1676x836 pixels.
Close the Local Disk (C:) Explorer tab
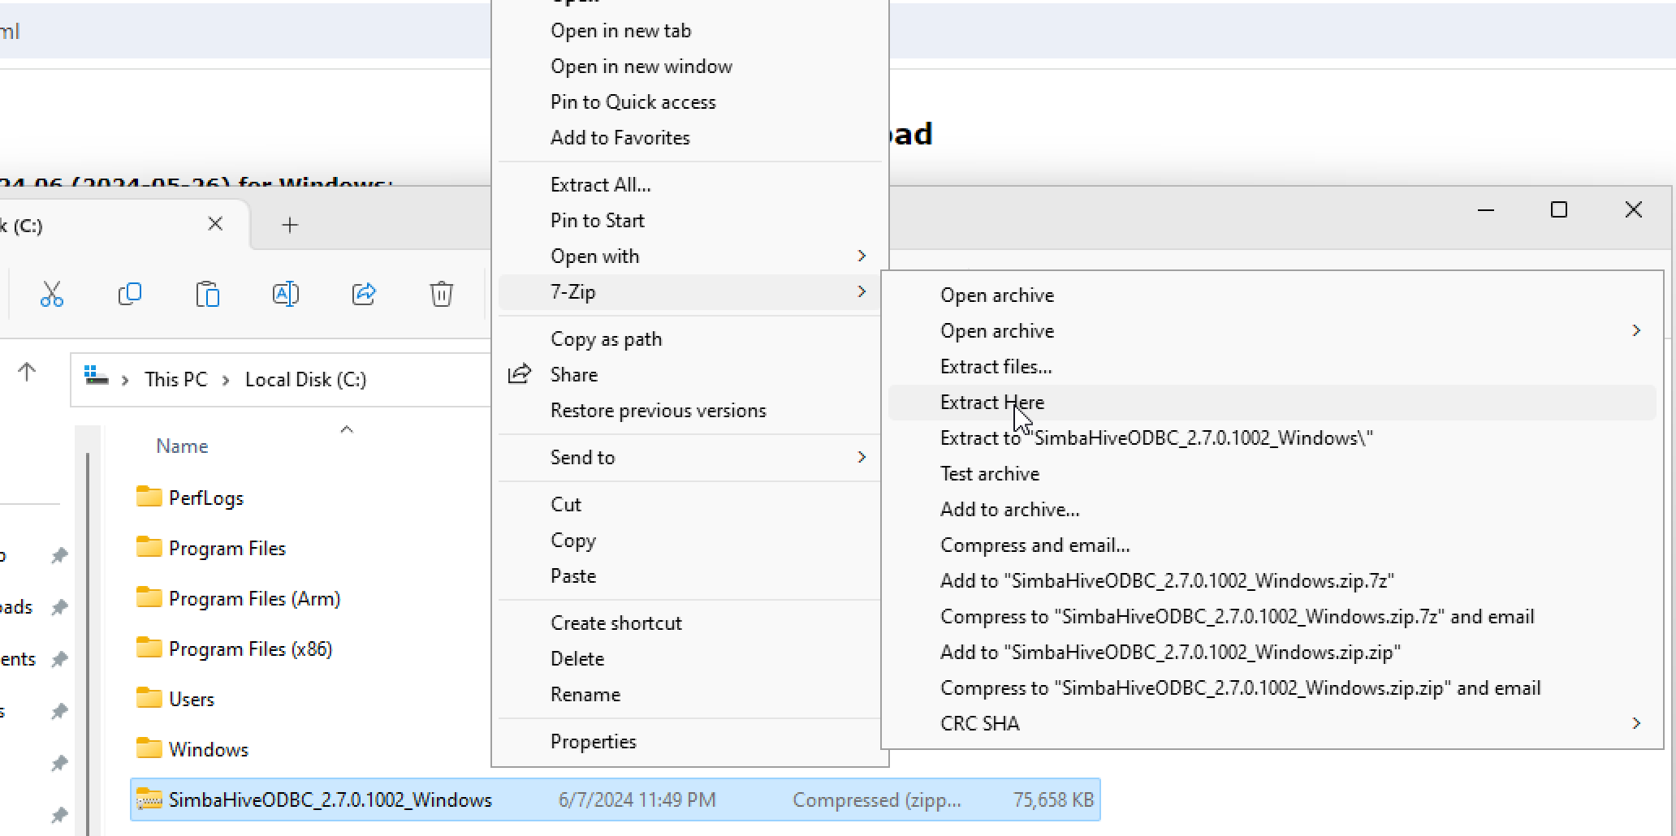click(x=215, y=224)
